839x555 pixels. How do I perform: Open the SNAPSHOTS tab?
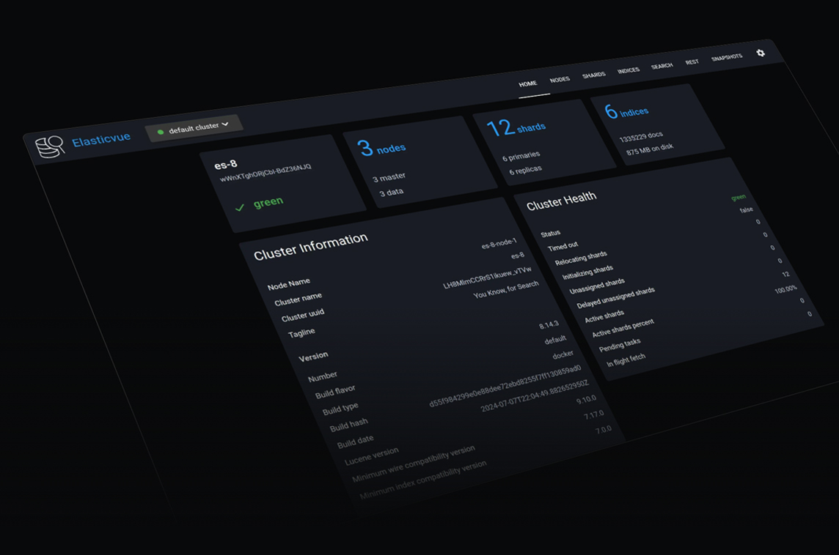pyautogui.click(x=727, y=58)
